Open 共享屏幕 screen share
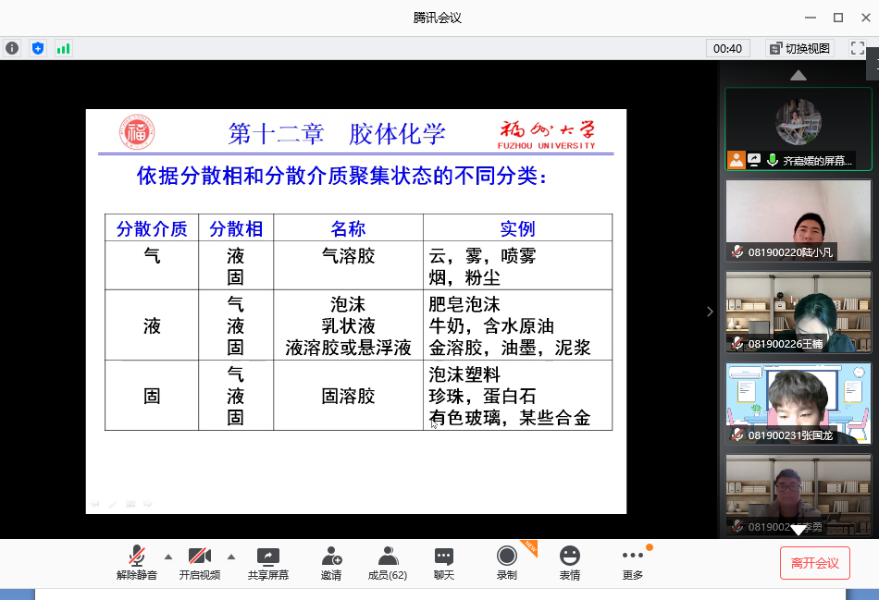Screen dimensions: 879x600 click(267, 563)
